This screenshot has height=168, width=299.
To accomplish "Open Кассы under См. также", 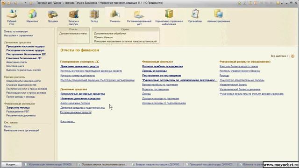I will [7, 126].
